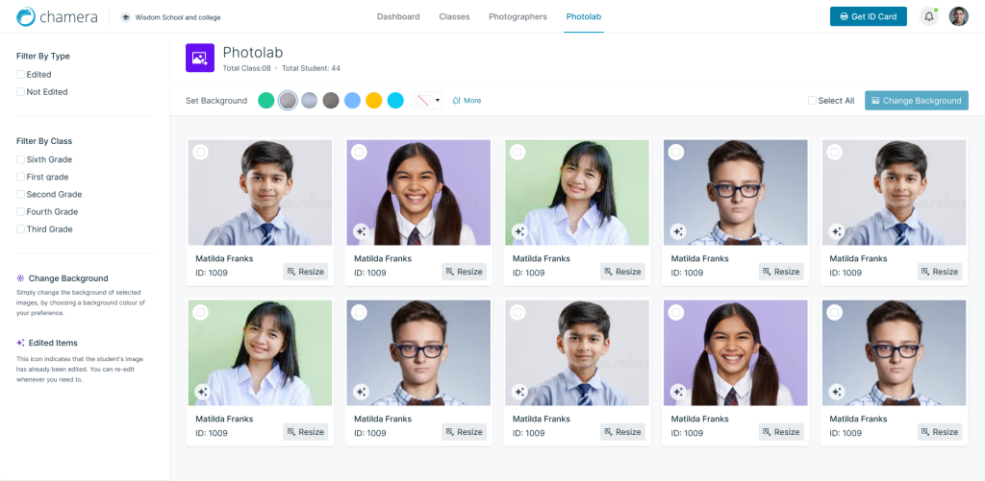
Task: Select the green background color swatch
Action: [266, 101]
